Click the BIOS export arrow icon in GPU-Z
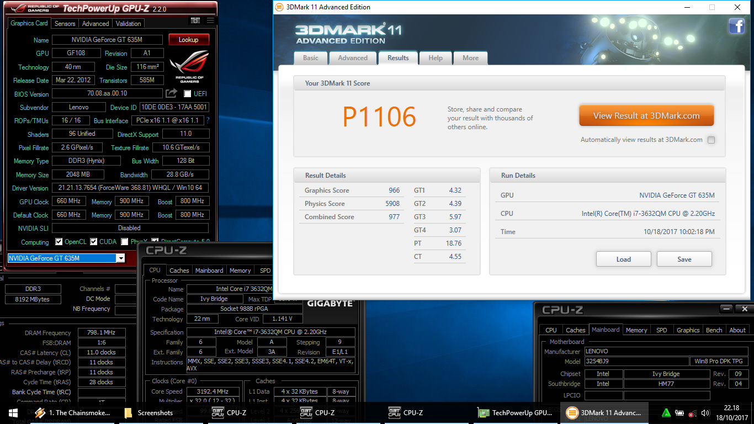This screenshot has height=424, width=754. [172, 93]
